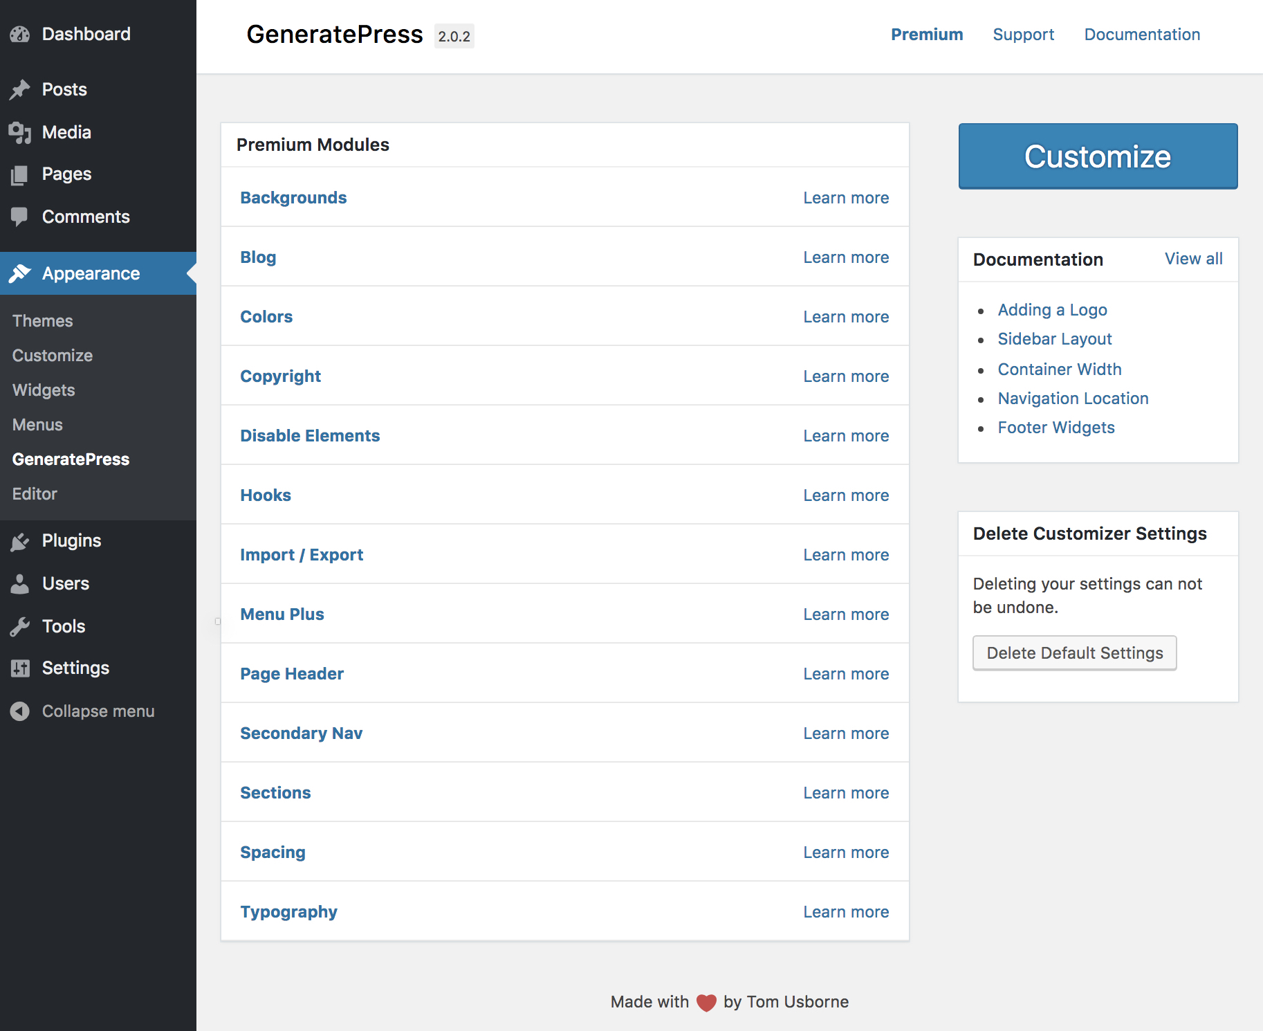
Task: Click the Backgrounds module link
Action: [x=293, y=198]
